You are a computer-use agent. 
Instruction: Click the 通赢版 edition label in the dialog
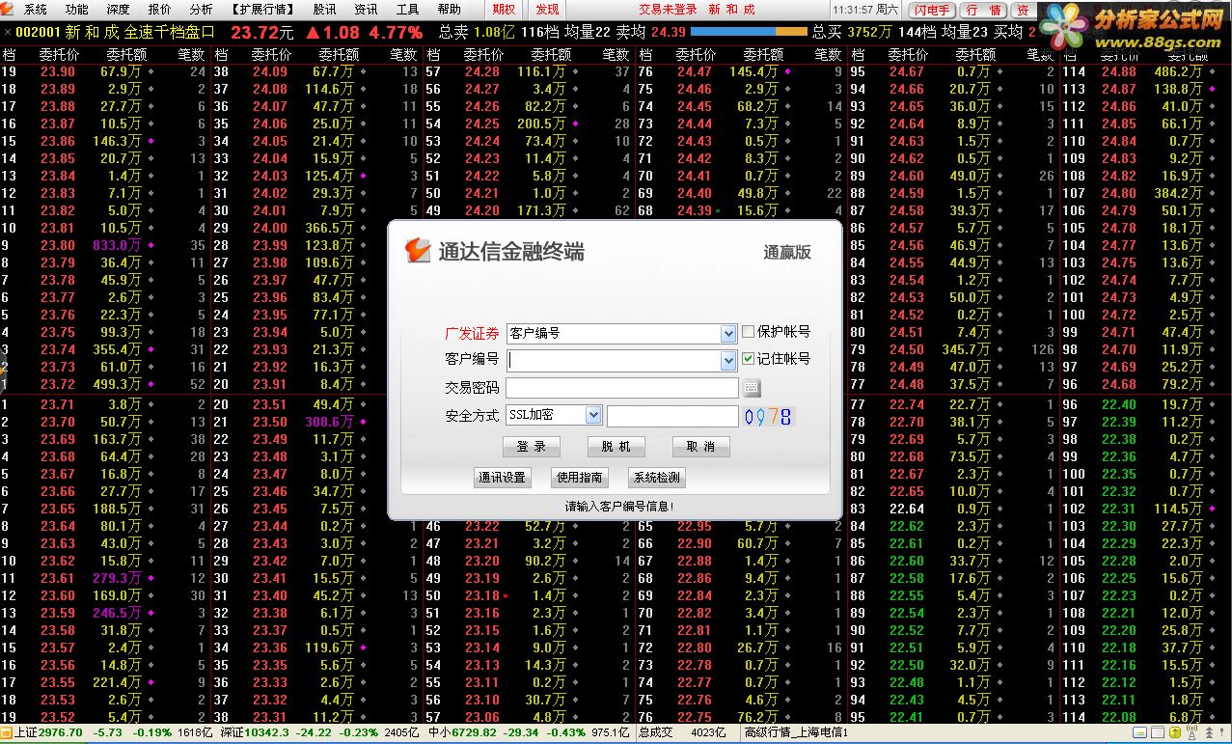pyautogui.click(x=787, y=253)
